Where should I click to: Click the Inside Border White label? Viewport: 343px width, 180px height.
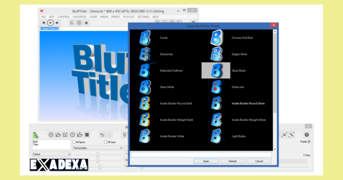(x=172, y=136)
